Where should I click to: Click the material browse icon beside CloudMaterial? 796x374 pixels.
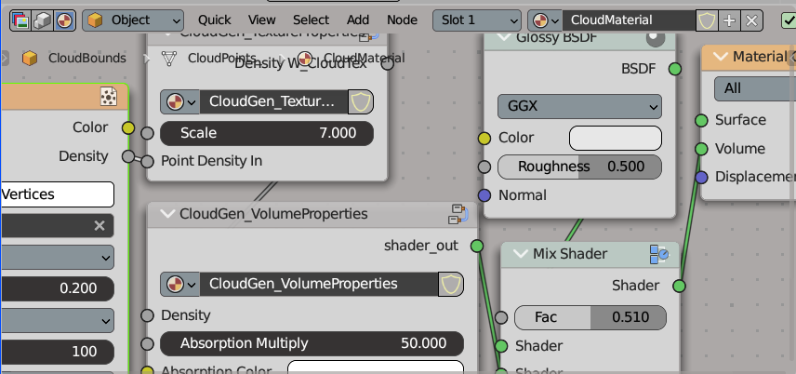(x=544, y=20)
